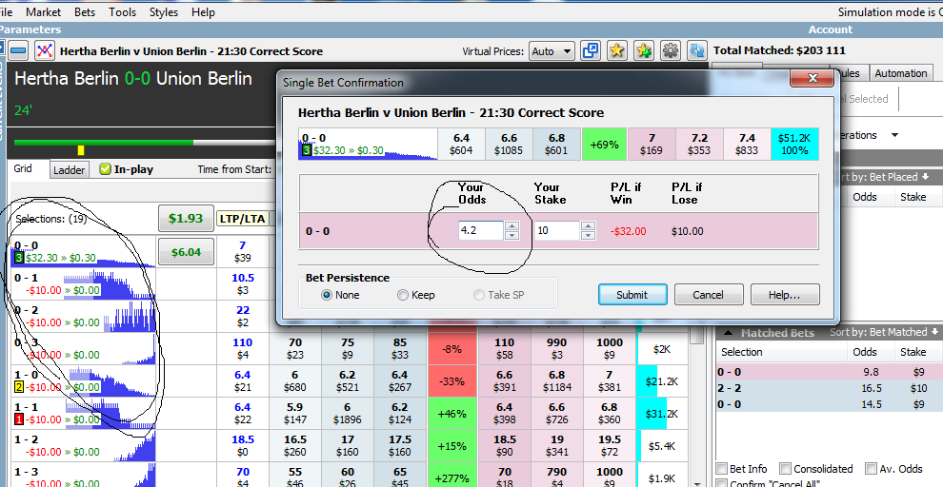Open Virtual Prices Auto dropdown
This screenshot has width=943, height=487.
552,51
